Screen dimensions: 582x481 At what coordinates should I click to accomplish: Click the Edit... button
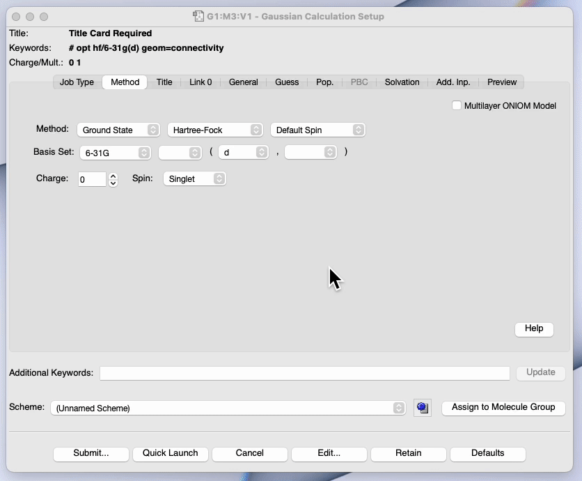[x=329, y=454]
